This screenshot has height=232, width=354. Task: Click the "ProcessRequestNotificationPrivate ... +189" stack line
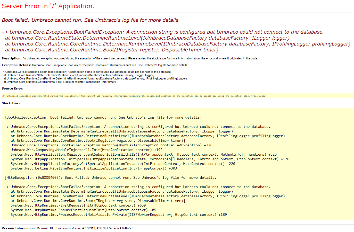(x=119, y=215)
